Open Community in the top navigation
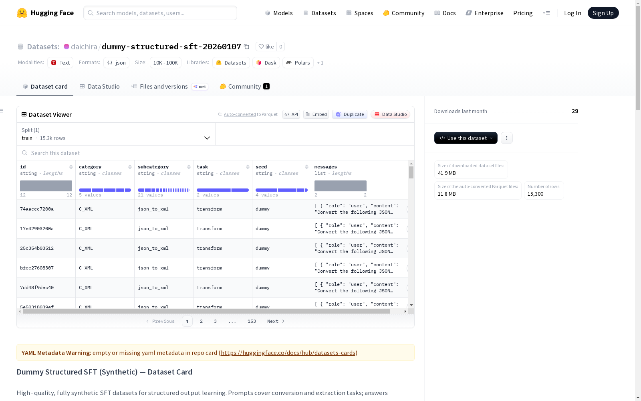 [404, 13]
